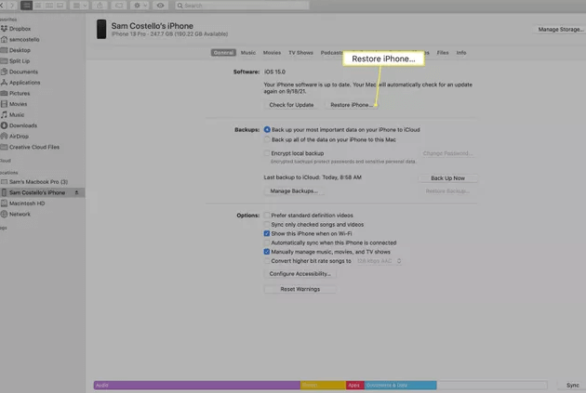Toggle the Encrypt local backup checkbox
The height and width of the screenshot is (393, 586).
click(x=266, y=153)
